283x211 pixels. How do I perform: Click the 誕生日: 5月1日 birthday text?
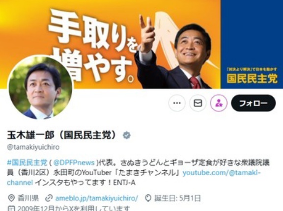177,198
